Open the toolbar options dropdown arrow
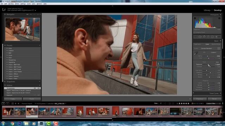 click(190, 99)
